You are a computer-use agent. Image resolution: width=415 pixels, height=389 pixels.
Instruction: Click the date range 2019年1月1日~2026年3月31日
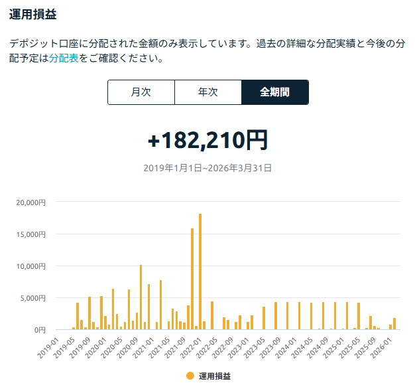(x=207, y=169)
